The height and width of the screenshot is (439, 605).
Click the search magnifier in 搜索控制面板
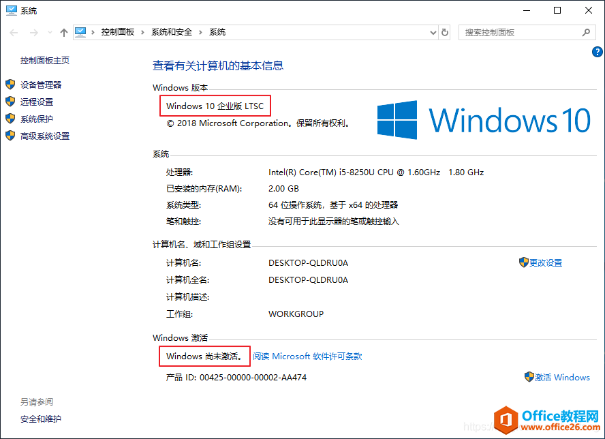[x=585, y=32]
